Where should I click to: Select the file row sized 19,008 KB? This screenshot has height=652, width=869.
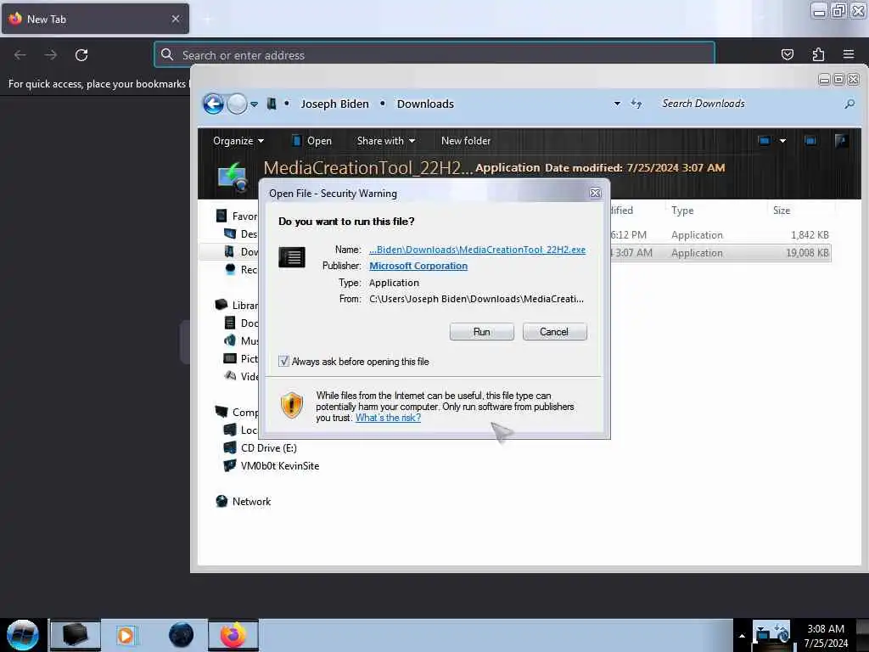pos(720,253)
